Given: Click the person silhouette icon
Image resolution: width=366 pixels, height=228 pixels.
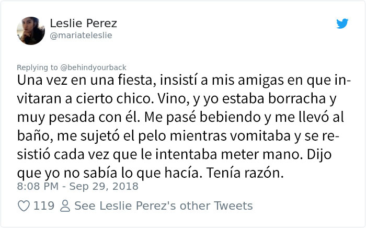Looking at the screenshot, I should (x=65, y=206).
